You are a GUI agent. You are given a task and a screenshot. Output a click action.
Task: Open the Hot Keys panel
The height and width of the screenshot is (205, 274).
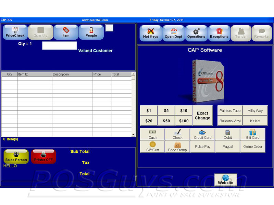(151, 33)
